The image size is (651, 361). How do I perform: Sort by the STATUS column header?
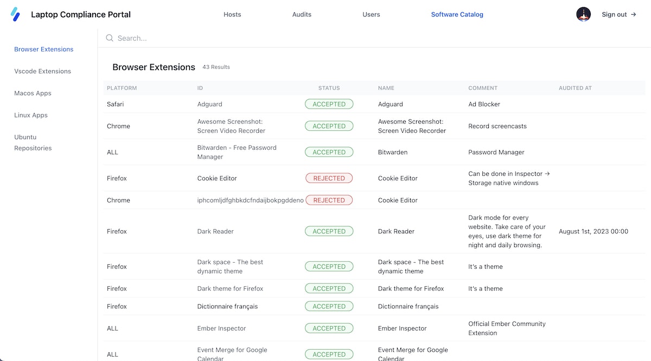point(329,88)
